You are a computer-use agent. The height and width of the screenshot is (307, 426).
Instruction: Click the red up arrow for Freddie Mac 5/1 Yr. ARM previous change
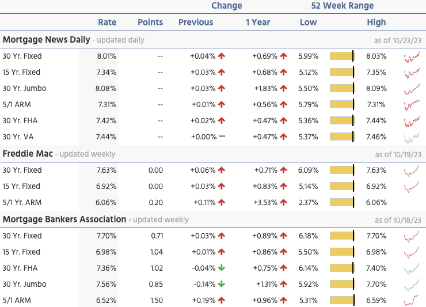coord(221,203)
